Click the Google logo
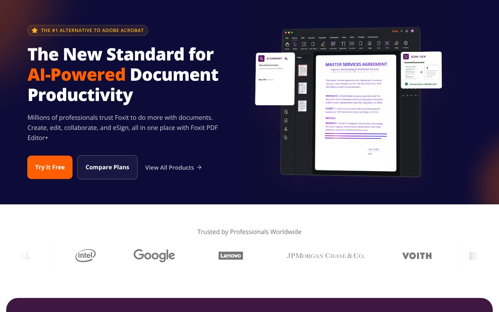 click(154, 255)
